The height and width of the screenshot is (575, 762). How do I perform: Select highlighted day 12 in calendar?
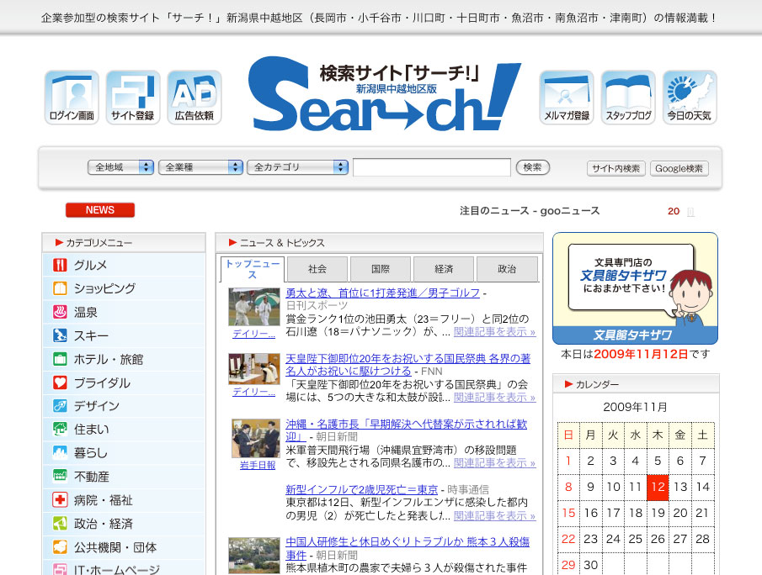coord(658,488)
